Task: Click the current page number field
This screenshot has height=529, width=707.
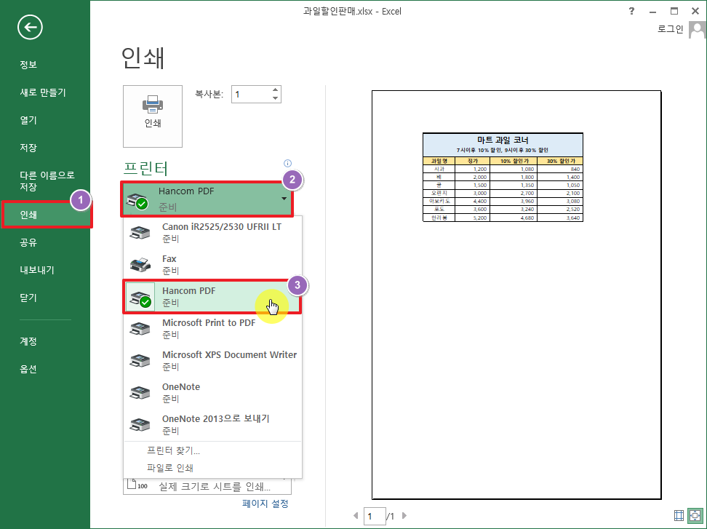Action: point(375,516)
